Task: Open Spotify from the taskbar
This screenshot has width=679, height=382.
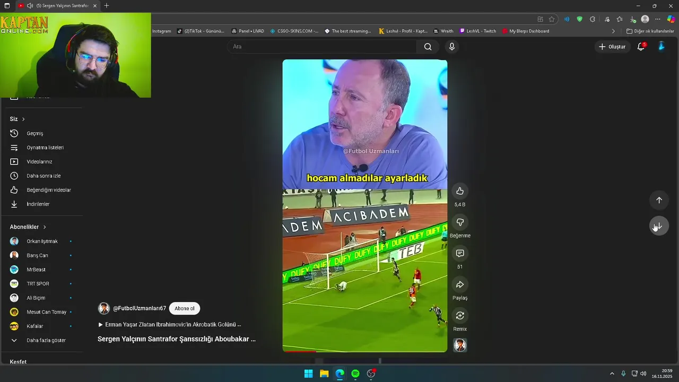Action: coord(355,374)
